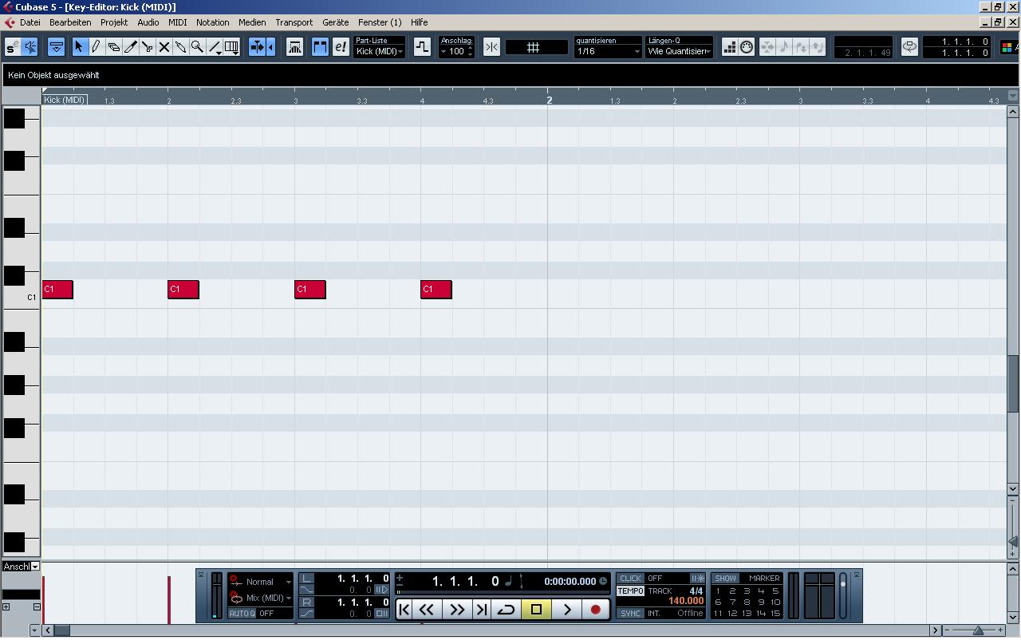Click the stop transport button
Viewport: 1021px width, 640px height.
[x=537, y=610]
